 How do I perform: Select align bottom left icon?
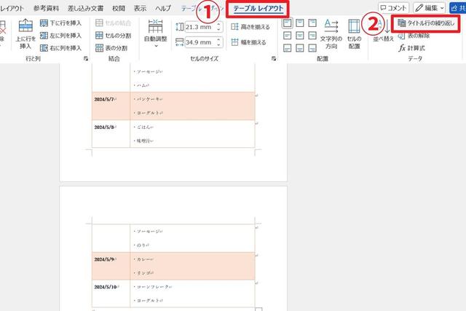(287, 48)
